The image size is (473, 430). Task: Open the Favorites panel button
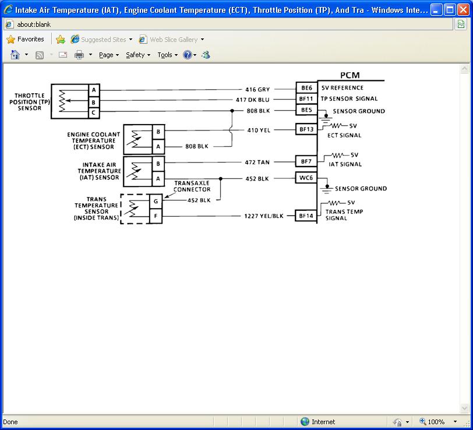tap(25, 40)
